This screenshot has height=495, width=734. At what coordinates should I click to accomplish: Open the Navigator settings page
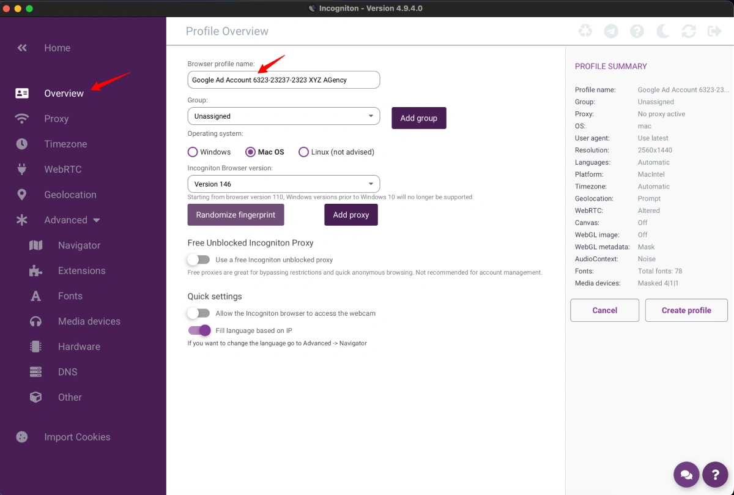(79, 245)
